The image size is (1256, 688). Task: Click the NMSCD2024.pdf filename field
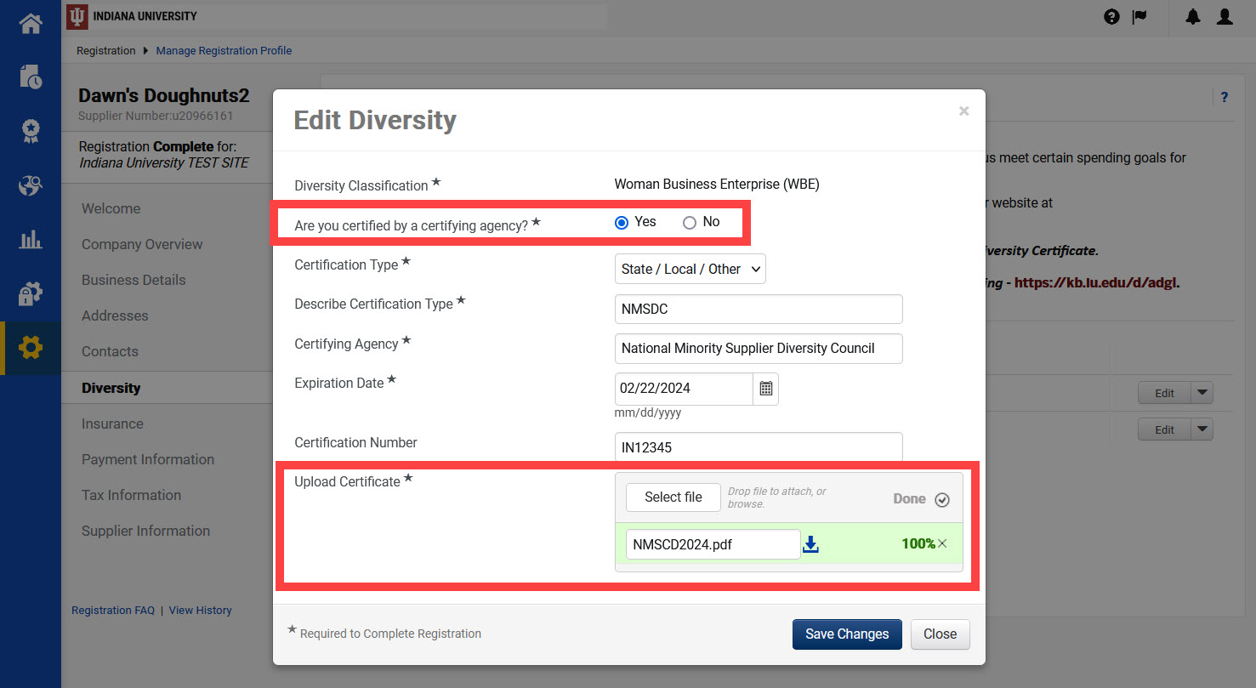[713, 544]
